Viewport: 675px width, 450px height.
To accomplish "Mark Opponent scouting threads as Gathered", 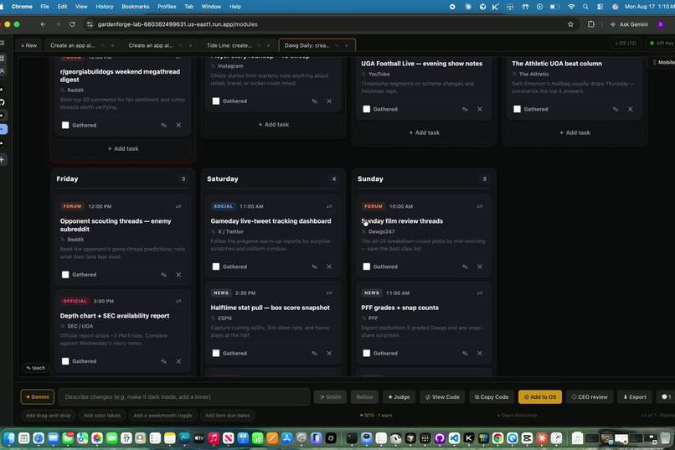I will (65, 275).
